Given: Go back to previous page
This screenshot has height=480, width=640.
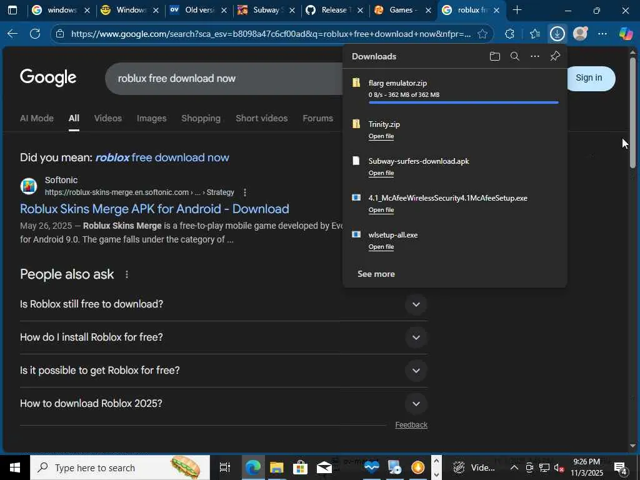Looking at the screenshot, I should coord(12,34).
